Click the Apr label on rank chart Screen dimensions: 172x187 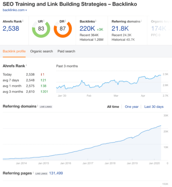click(x=143, y=96)
